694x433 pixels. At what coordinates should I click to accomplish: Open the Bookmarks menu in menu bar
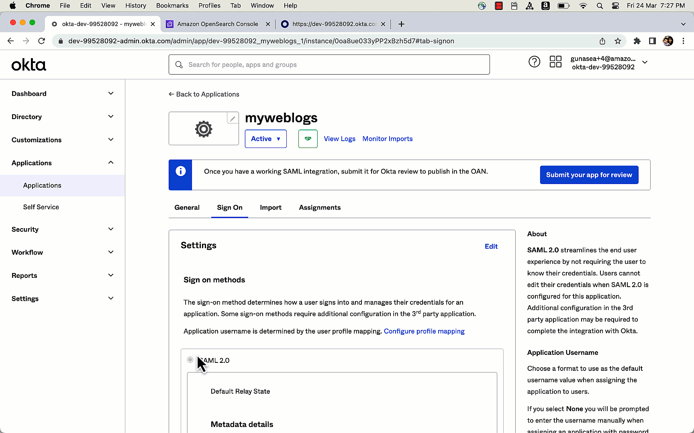pos(172,6)
